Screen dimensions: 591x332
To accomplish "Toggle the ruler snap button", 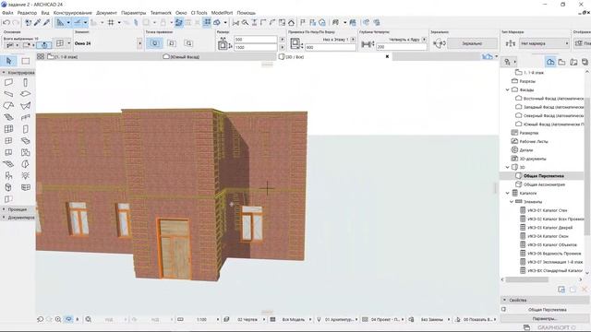I will coord(60,22).
